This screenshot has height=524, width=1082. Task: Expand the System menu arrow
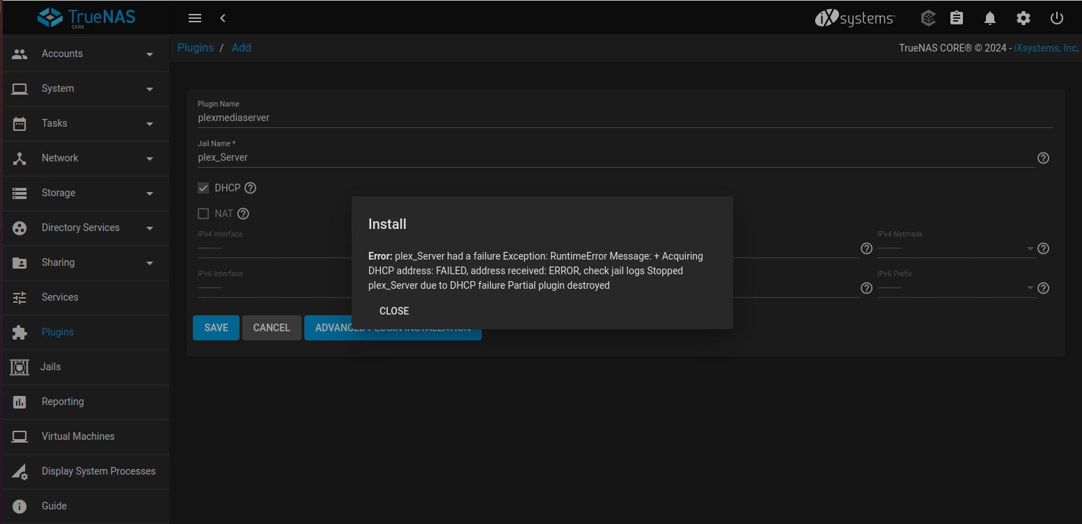(150, 89)
